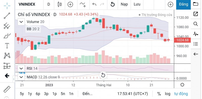Toggle percent scale mode

tap(159, 94)
